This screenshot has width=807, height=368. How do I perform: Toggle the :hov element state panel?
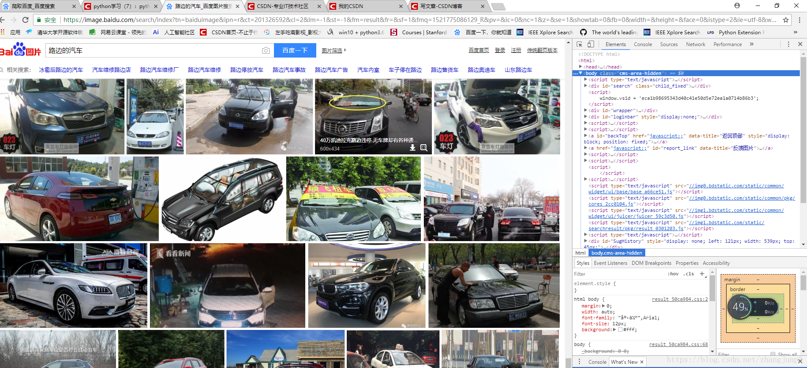coord(673,274)
